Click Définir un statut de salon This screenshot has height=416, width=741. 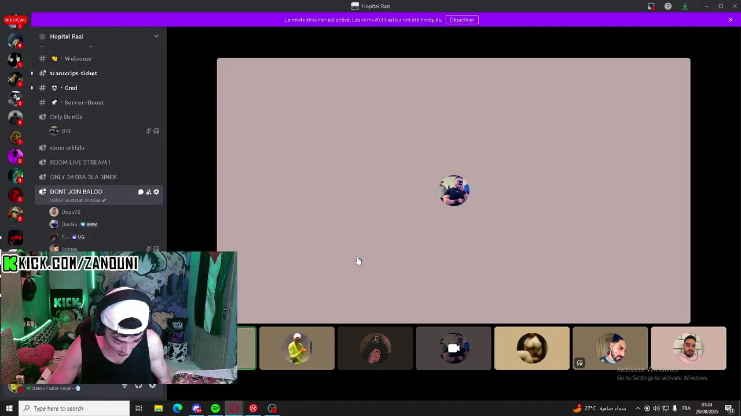(x=78, y=200)
